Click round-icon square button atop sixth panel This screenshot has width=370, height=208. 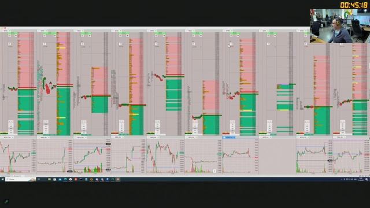[x=201, y=36]
